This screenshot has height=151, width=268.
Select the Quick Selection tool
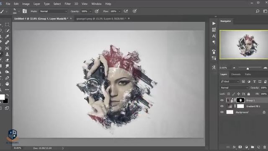pyautogui.click(x=7, y=31)
